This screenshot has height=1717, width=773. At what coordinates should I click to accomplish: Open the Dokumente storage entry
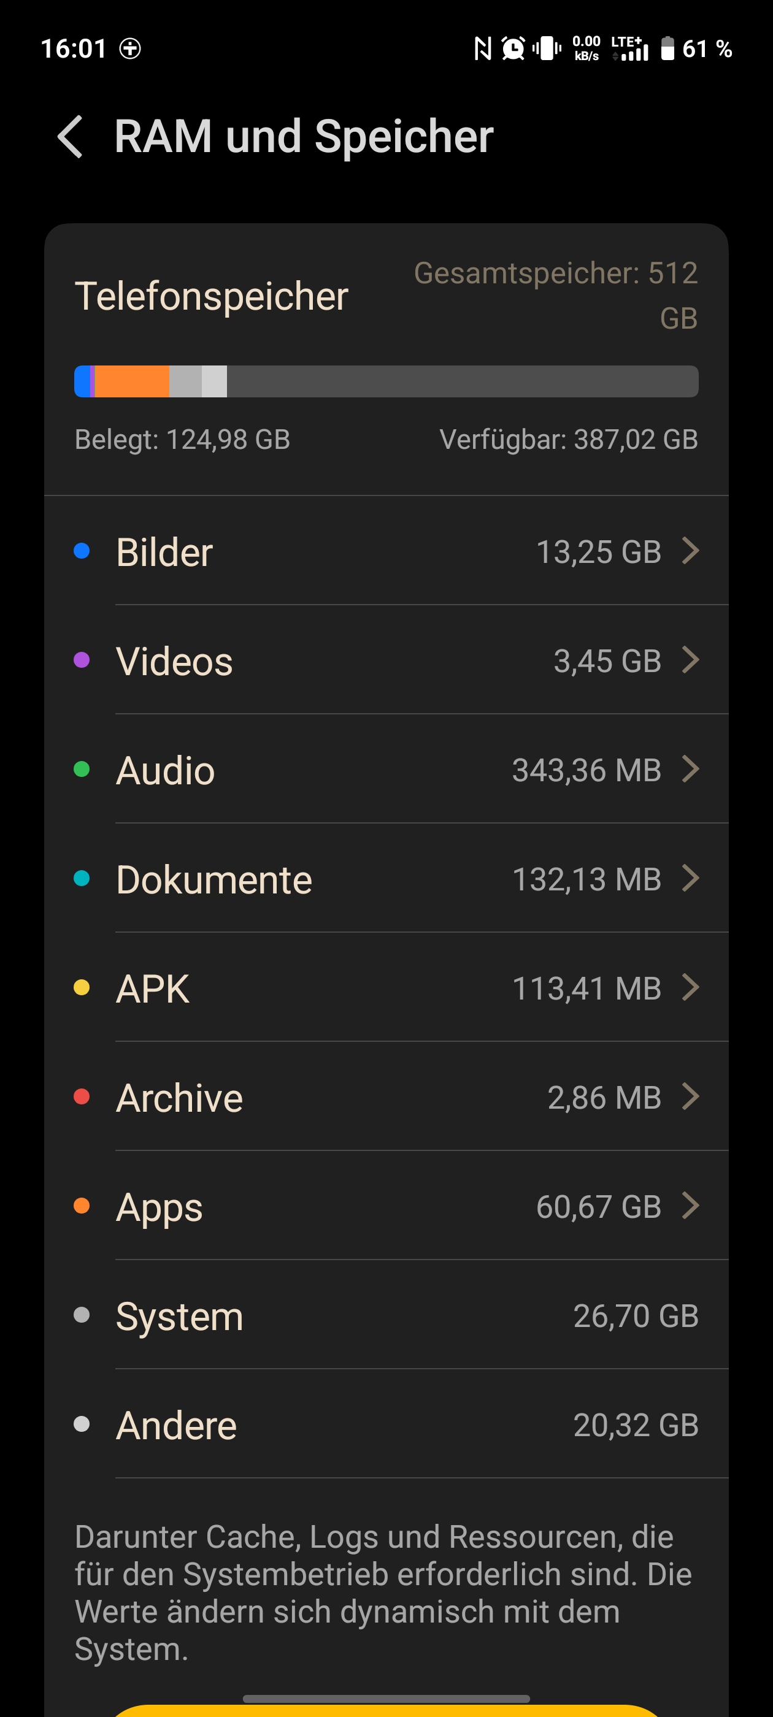point(386,879)
